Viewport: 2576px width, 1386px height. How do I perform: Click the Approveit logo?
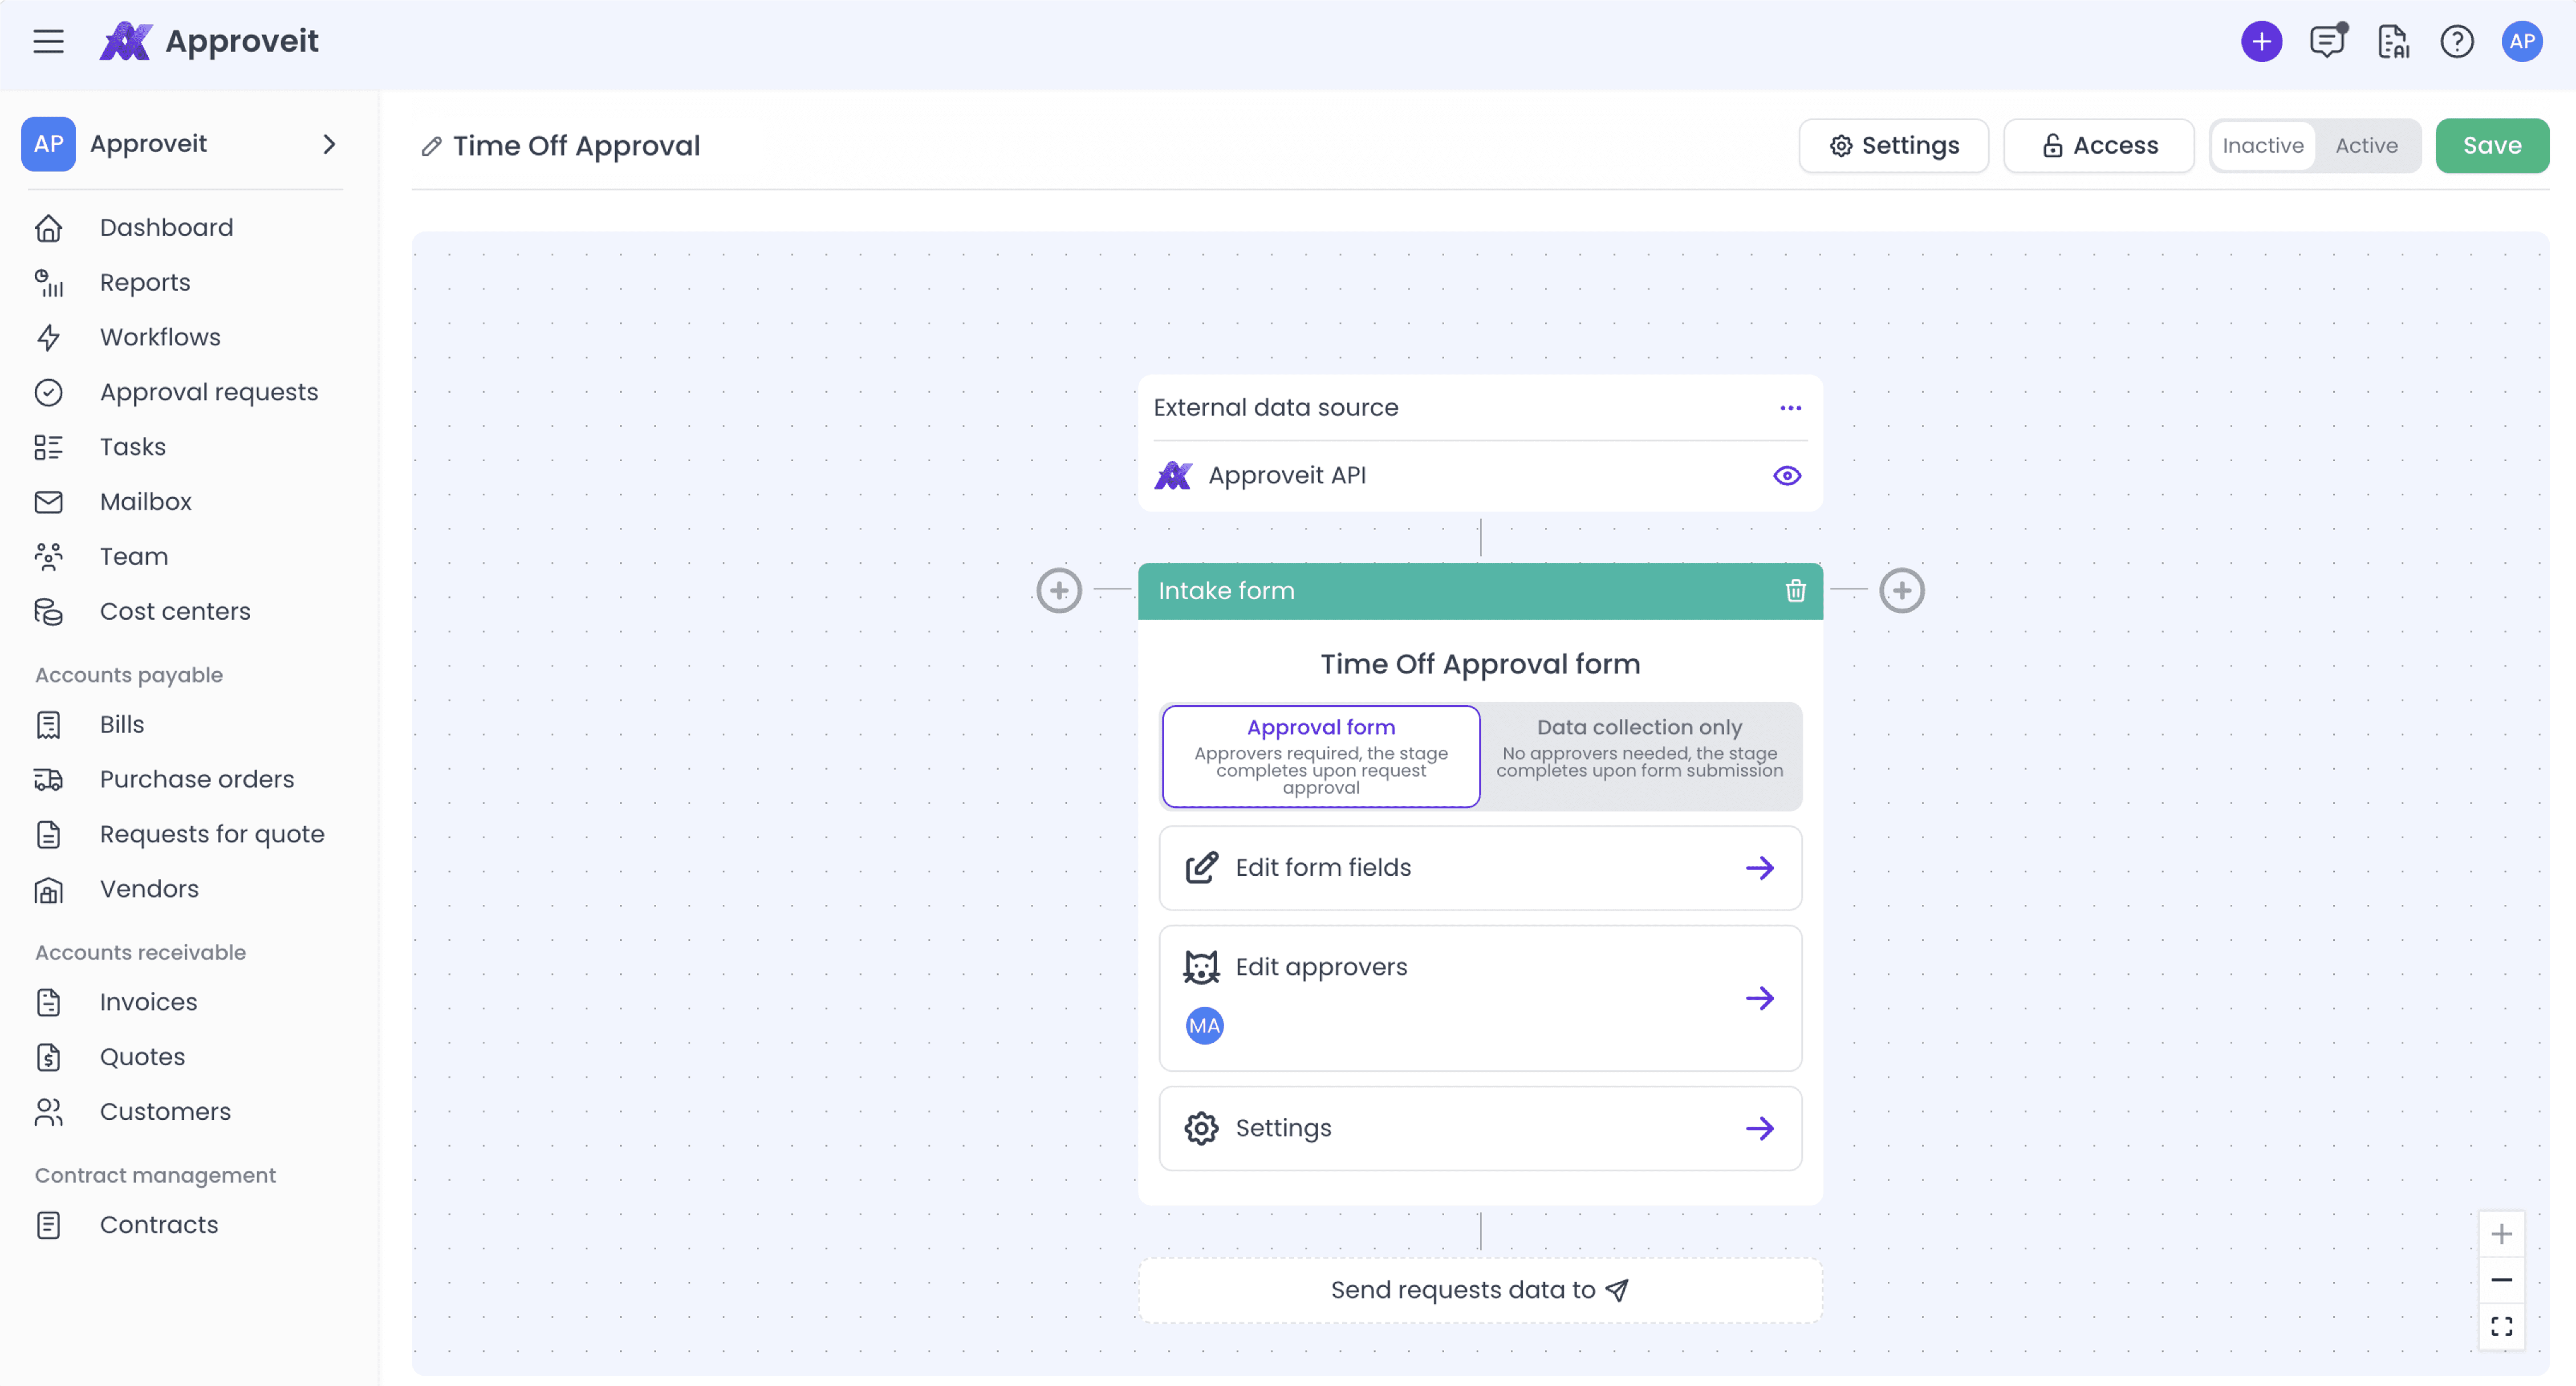pyautogui.click(x=209, y=41)
